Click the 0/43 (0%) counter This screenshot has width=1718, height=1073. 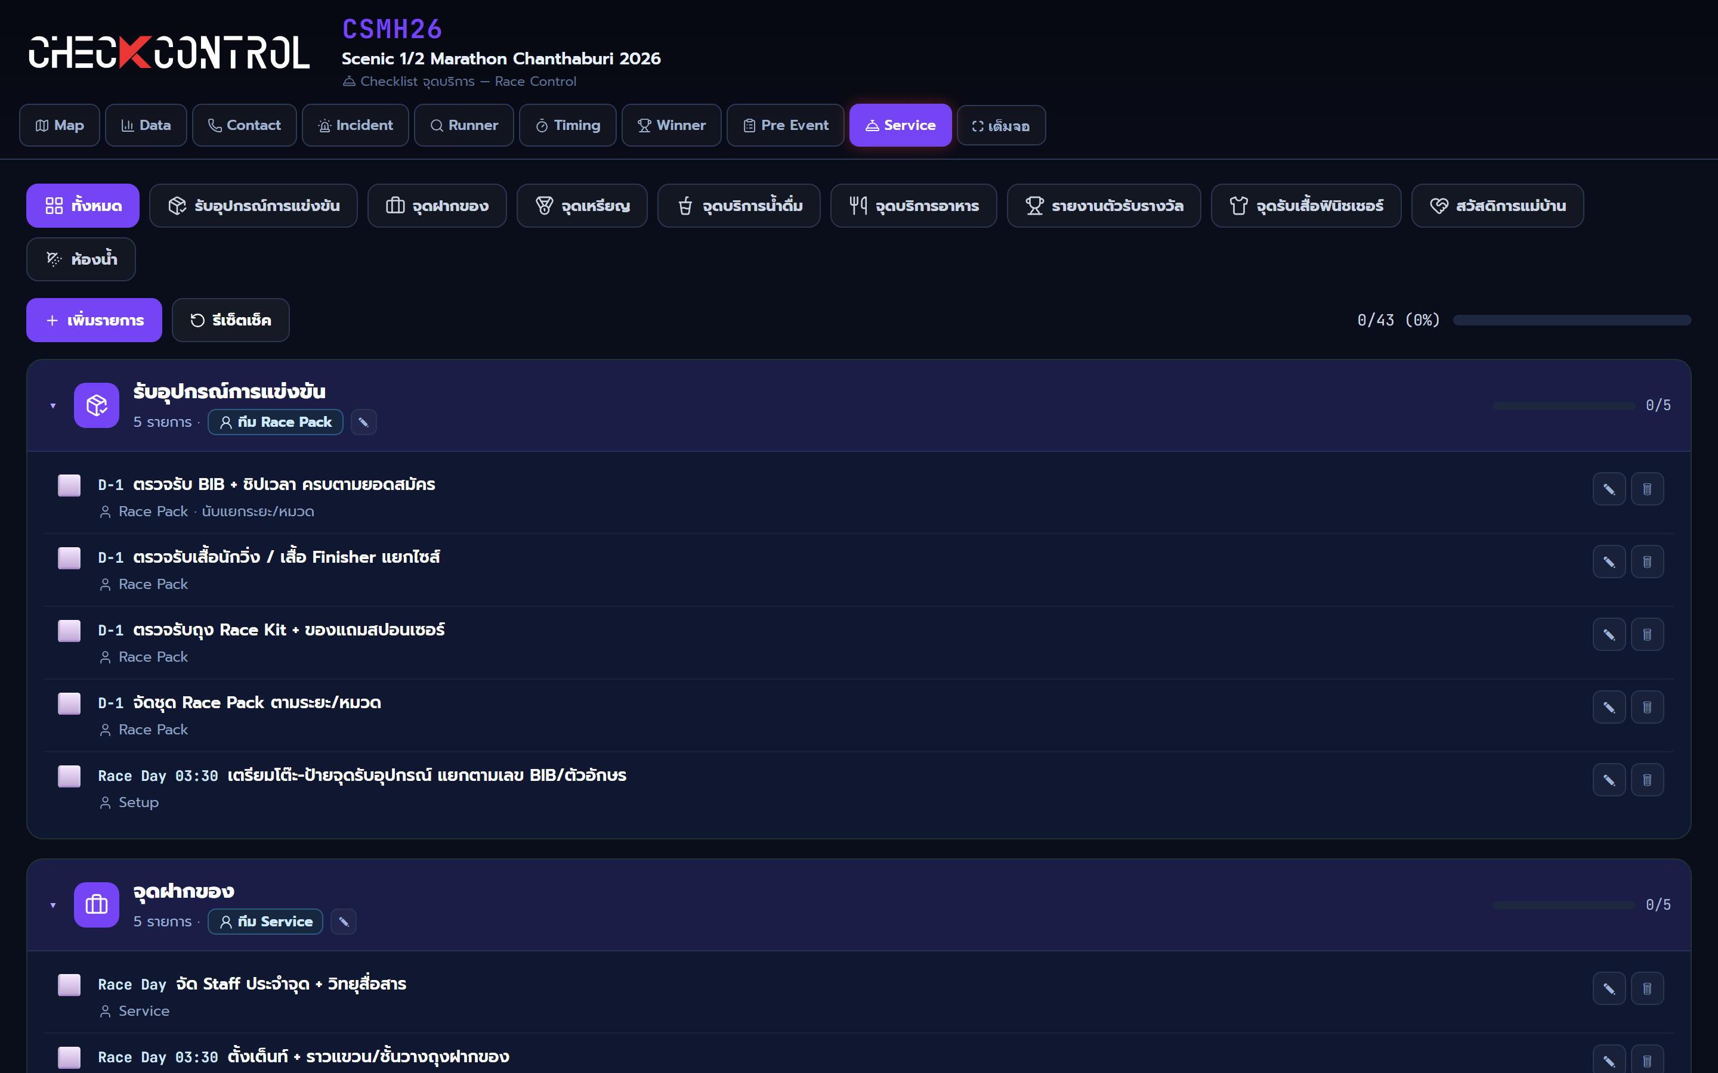pos(1398,320)
